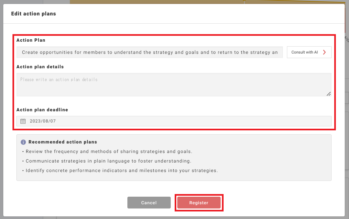Click the "Please write an action plan details" placeholder
Image resolution: width=349 pixels, height=219 pixels.
tap(59, 79)
